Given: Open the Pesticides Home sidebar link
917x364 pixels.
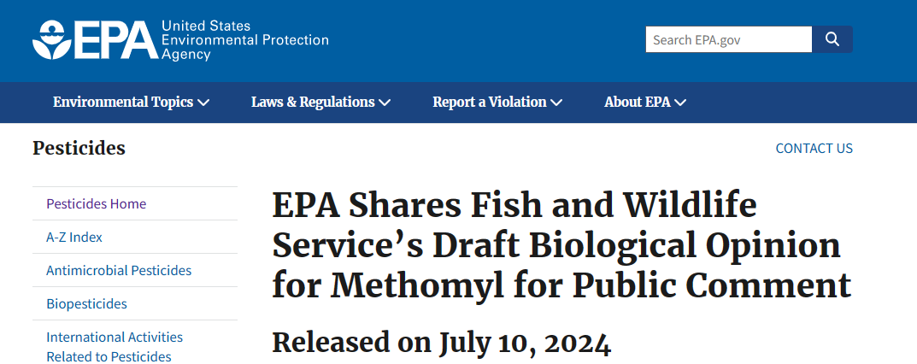Looking at the screenshot, I should tap(96, 204).
